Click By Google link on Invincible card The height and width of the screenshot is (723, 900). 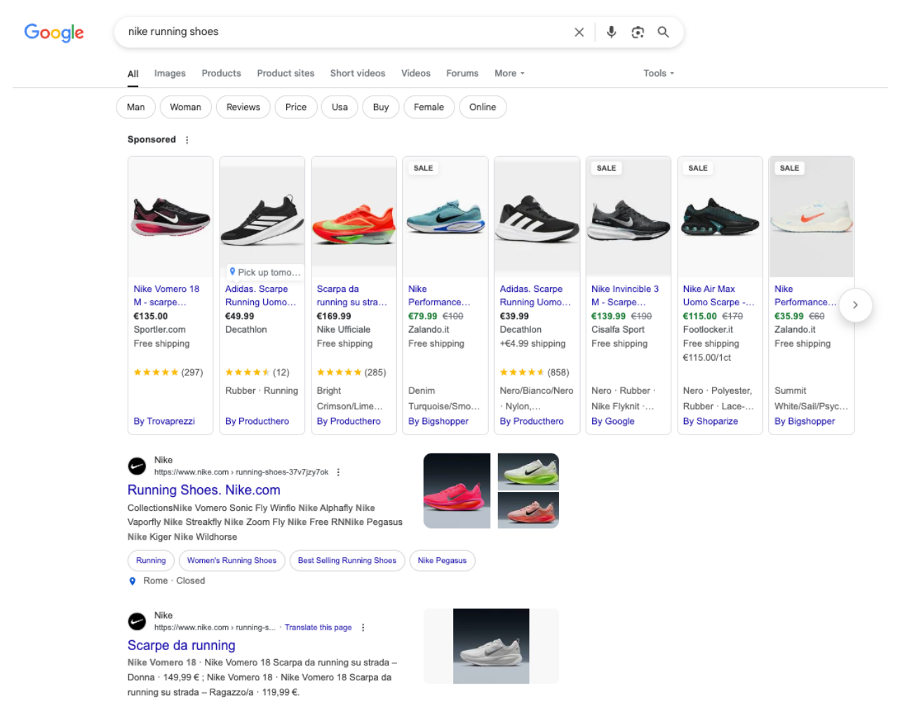[x=613, y=421]
